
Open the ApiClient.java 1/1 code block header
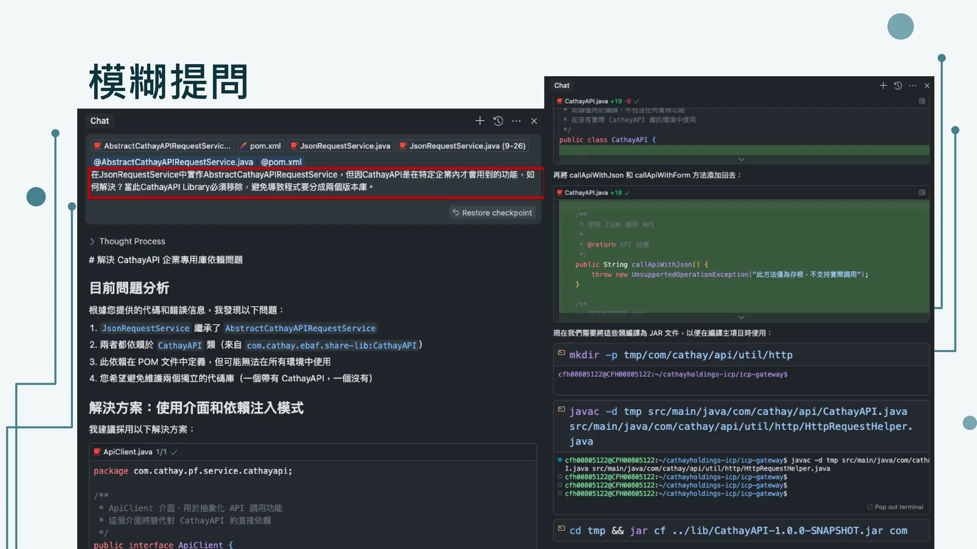(x=313, y=452)
